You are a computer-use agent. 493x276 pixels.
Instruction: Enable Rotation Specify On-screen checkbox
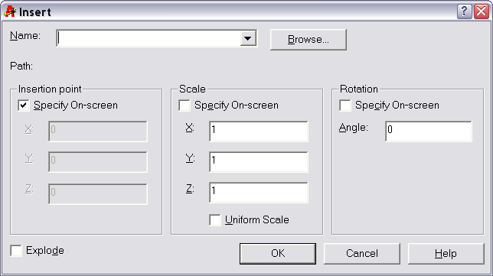click(345, 106)
